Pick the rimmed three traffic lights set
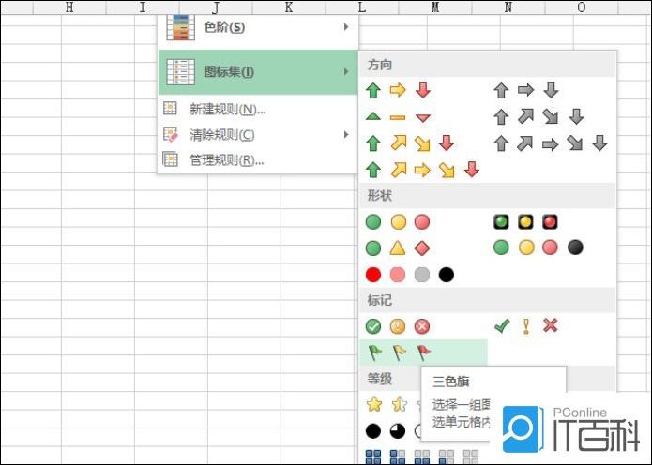The width and height of the screenshot is (652, 465). pyautogui.click(x=525, y=222)
